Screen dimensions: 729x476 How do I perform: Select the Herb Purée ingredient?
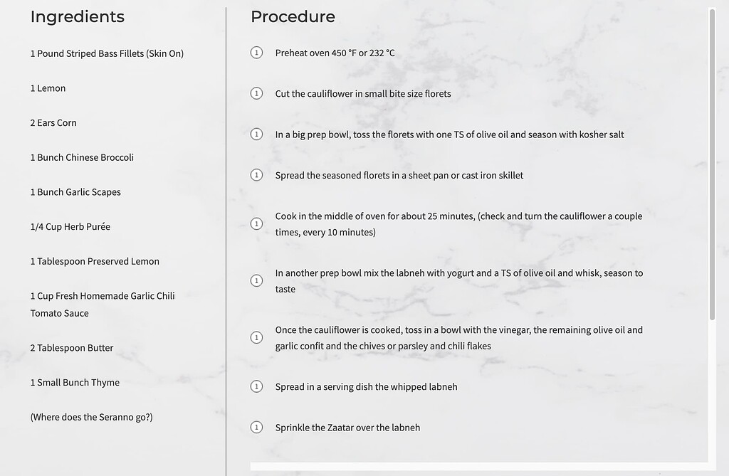click(x=70, y=226)
